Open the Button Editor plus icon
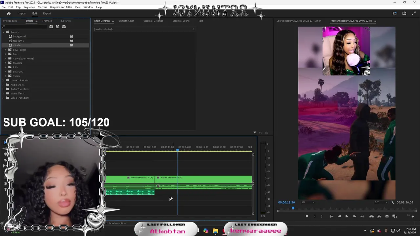This screenshot has height=236, width=420. (x=413, y=217)
